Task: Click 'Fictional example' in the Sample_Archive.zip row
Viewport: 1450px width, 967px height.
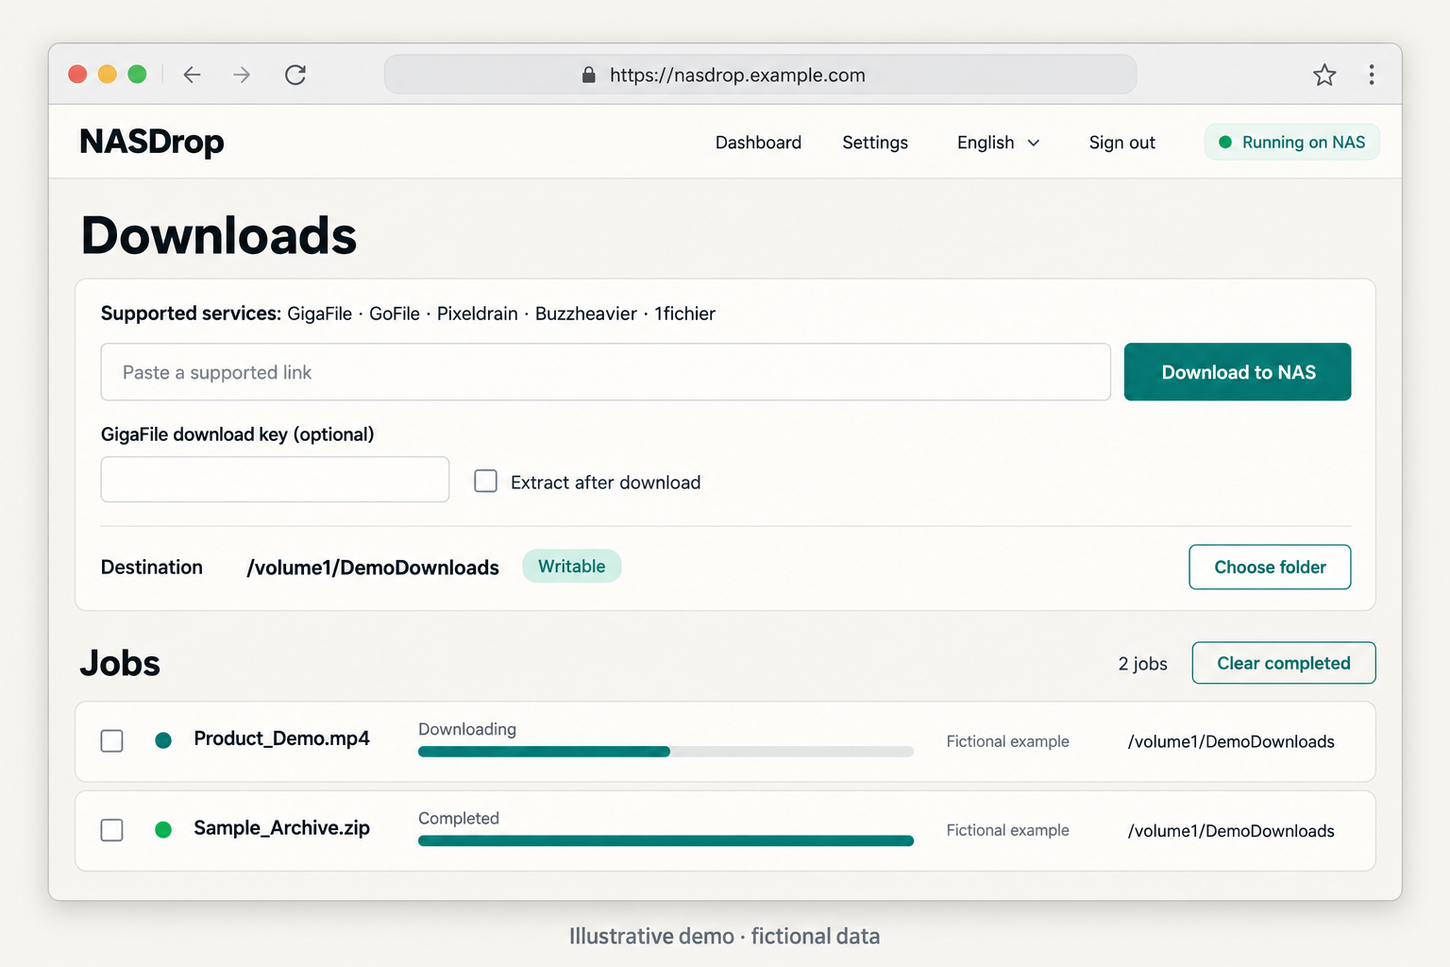Action: 1008,830
